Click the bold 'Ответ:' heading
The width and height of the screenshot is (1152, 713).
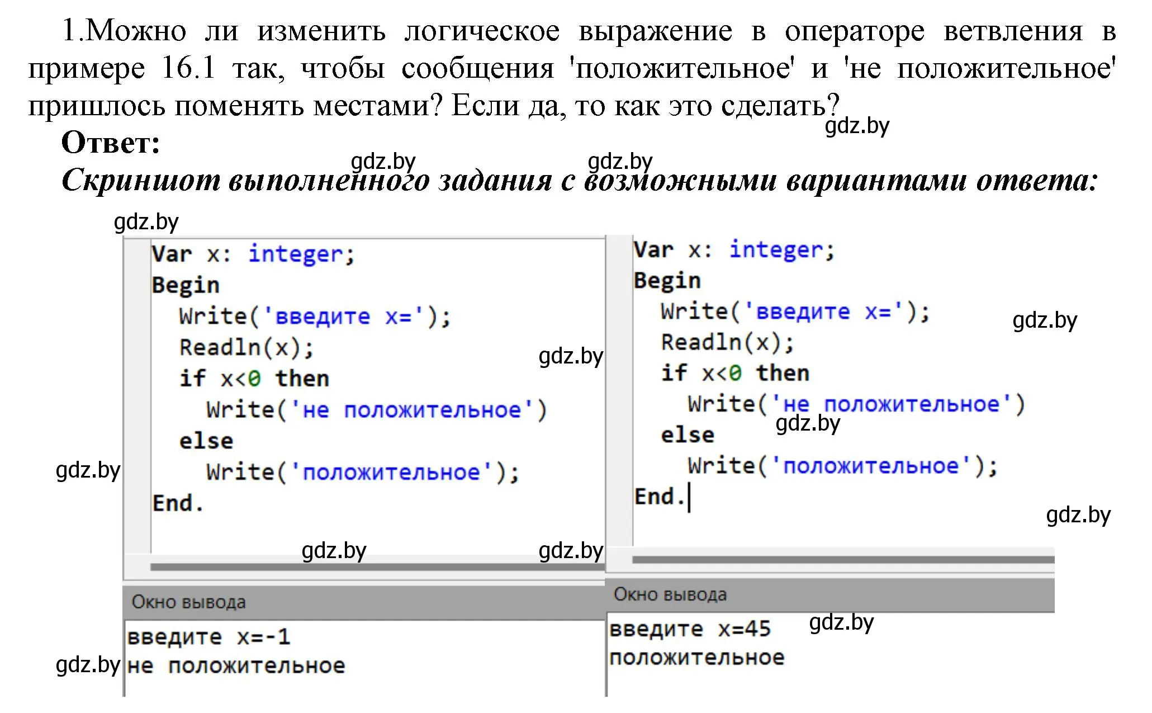111,143
